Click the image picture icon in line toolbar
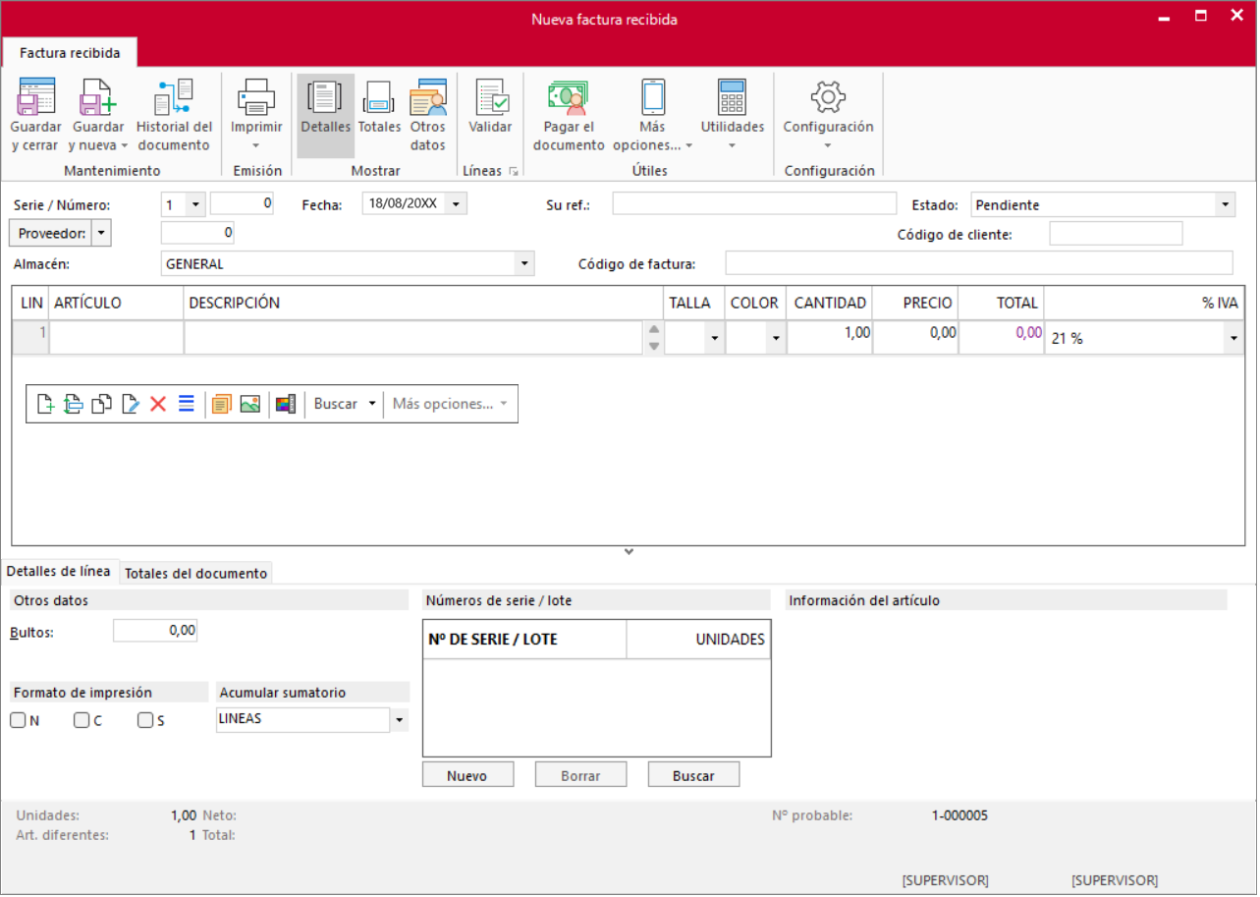The width and height of the screenshot is (1260, 897). point(250,404)
